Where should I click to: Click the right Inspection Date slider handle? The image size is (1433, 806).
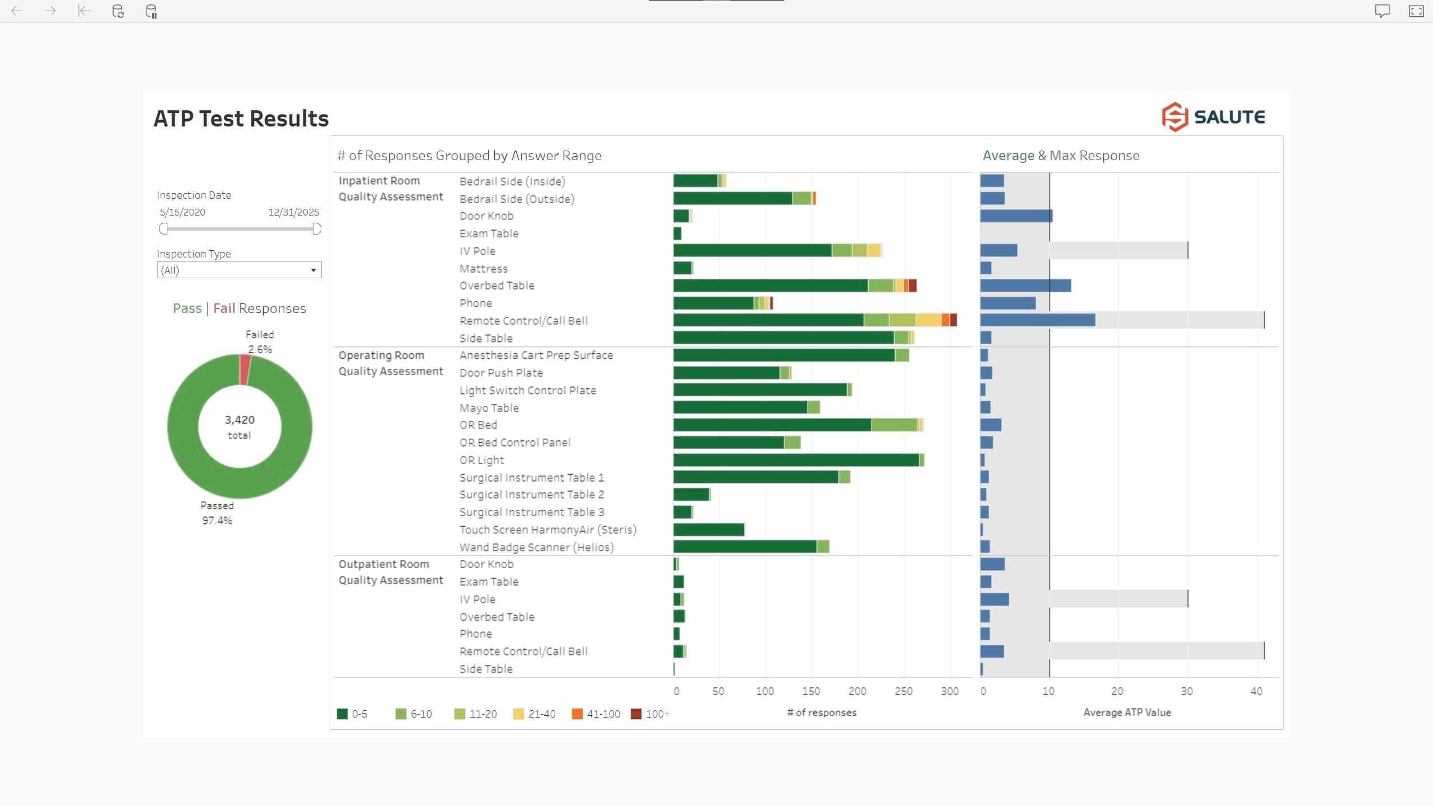click(317, 228)
